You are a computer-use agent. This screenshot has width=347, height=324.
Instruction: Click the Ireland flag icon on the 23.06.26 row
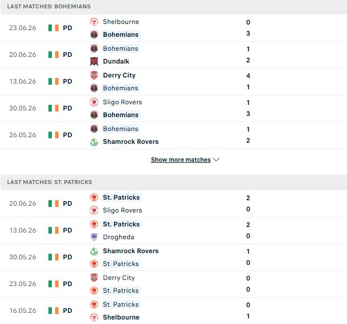click(x=53, y=28)
